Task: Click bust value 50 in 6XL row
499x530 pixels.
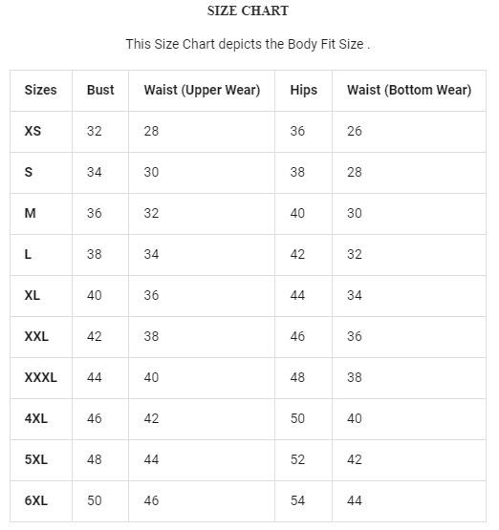Action: 94,500
